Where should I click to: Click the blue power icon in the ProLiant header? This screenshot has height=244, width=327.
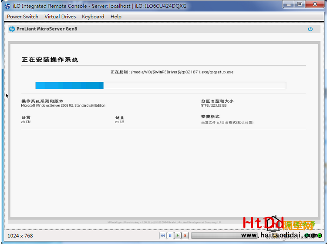[x=310, y=29]
